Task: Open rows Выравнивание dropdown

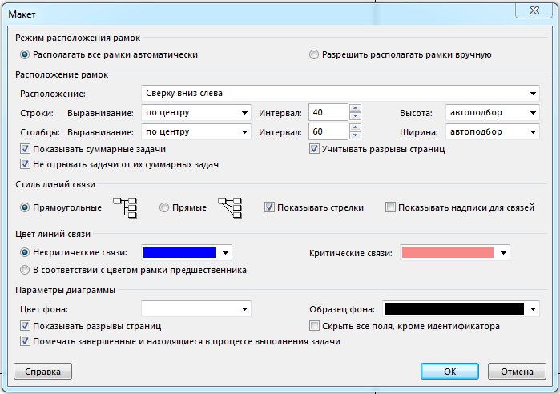Action: point(196,112)
